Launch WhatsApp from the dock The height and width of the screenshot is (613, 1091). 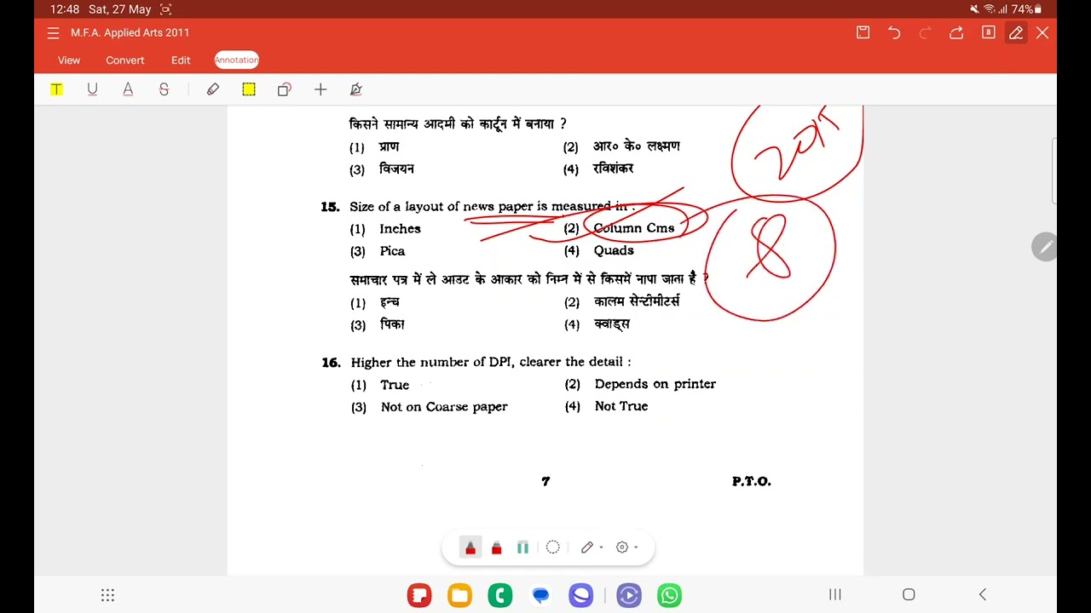[670, 595]
